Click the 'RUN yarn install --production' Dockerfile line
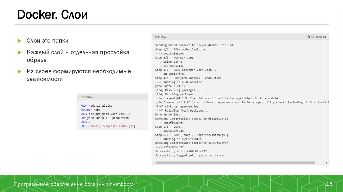Image resolution: width=343 pixels, height=192 pixels. (105, 118)
